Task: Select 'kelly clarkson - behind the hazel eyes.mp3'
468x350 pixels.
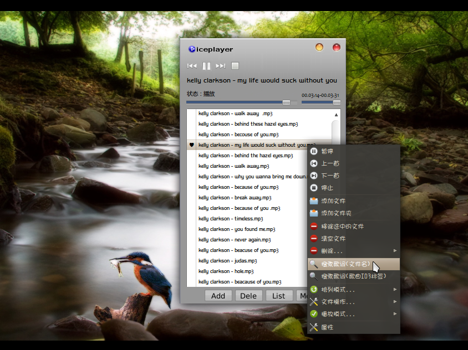Action: point(247,156)
